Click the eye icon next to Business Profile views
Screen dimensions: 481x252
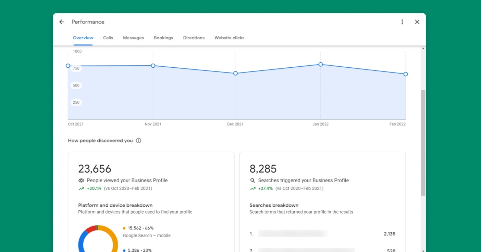click(81, 180)
